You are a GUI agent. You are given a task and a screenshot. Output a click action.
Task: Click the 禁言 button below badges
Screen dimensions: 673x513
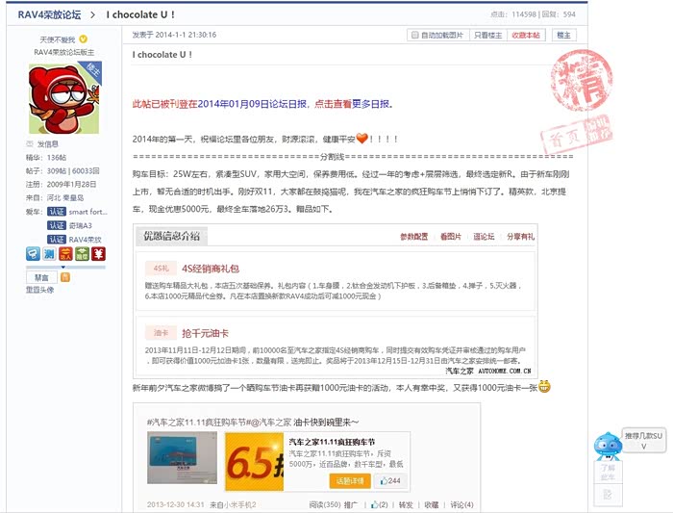(42, 277)
